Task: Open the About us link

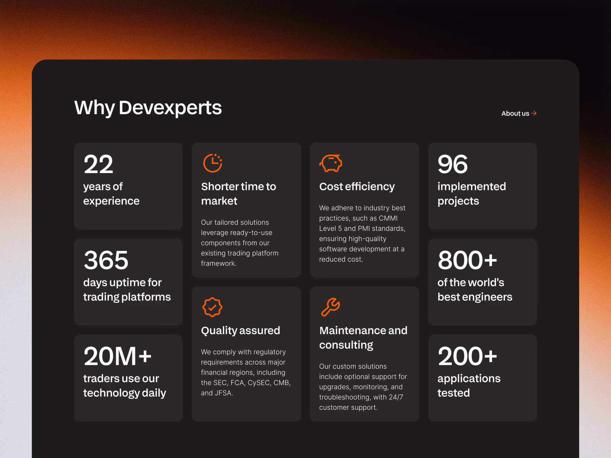Action: pos(515,114)
